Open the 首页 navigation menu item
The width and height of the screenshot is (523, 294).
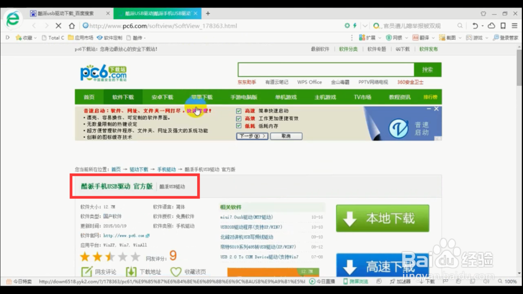tap(89, 97)
